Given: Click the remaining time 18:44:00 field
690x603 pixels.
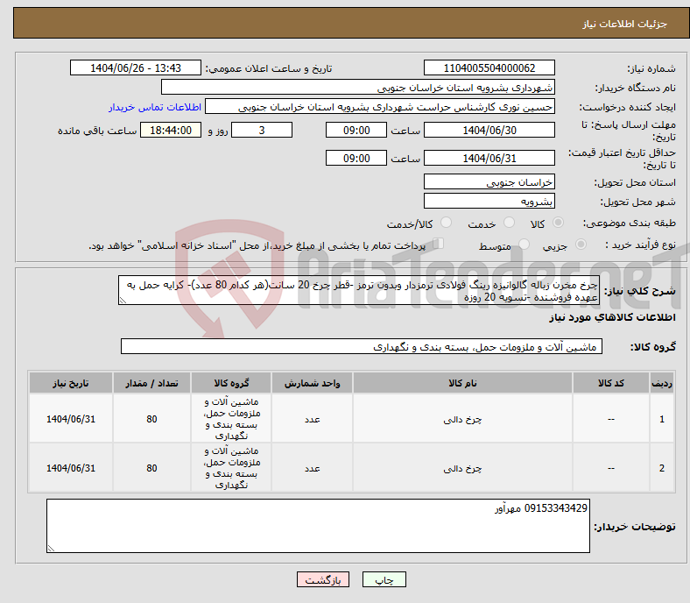Looking at the screenshot, I should [x=171, y=130].
